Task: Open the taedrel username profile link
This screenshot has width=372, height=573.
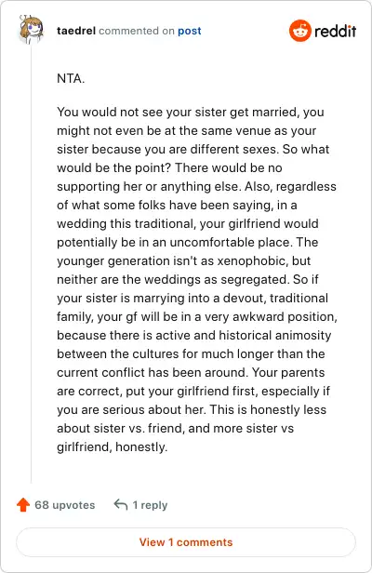Action: point(76,31)
